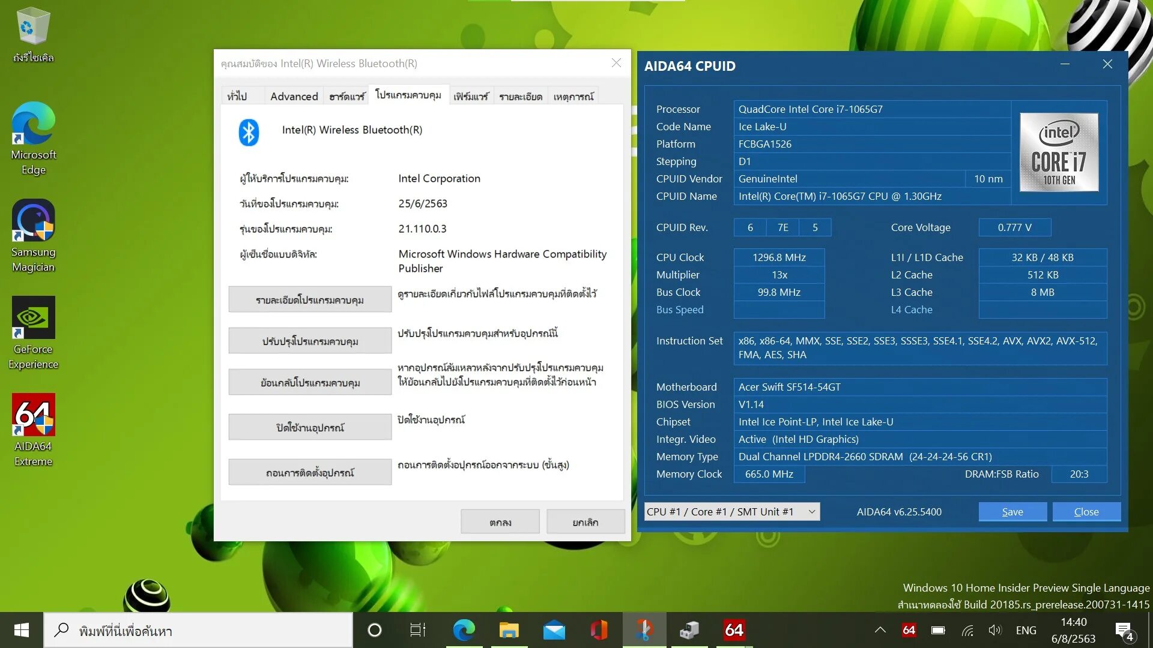The width and height of the screenshot is (1153, 648).
Task: Close AIDA64 CPUID with X button
Action: (1107, 64)
